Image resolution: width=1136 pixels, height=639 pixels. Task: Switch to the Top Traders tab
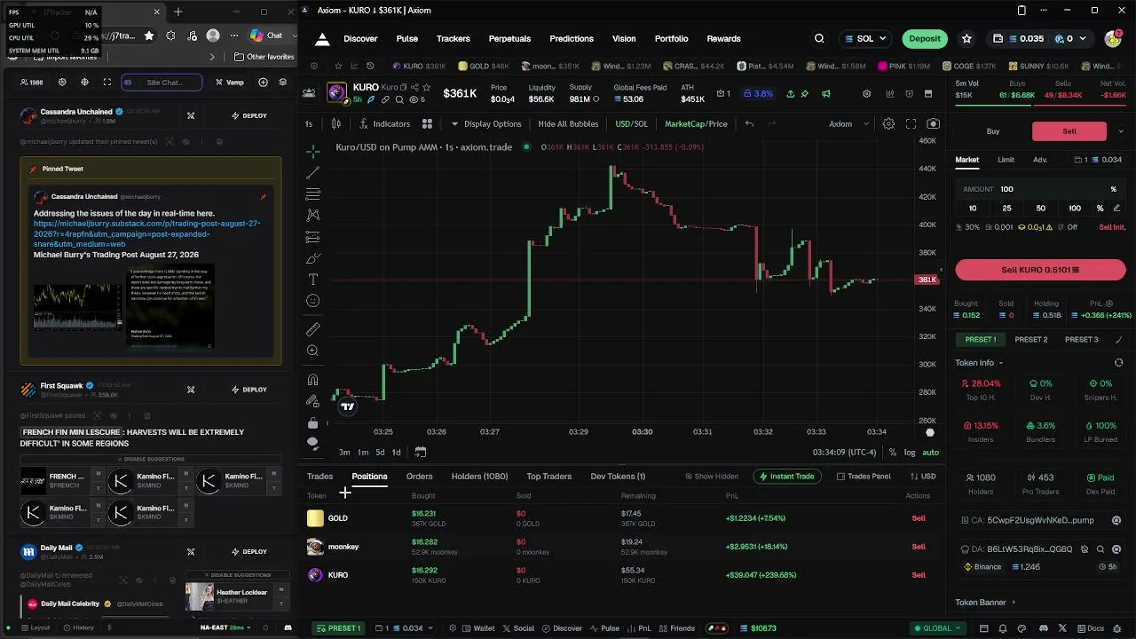tap(548, 477)
